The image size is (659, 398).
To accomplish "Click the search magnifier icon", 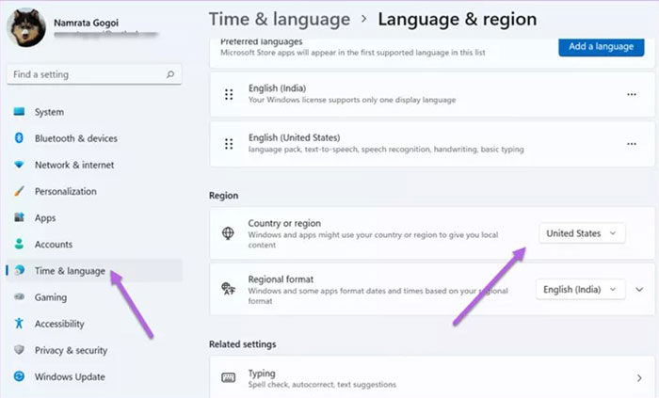I will 170,74.
